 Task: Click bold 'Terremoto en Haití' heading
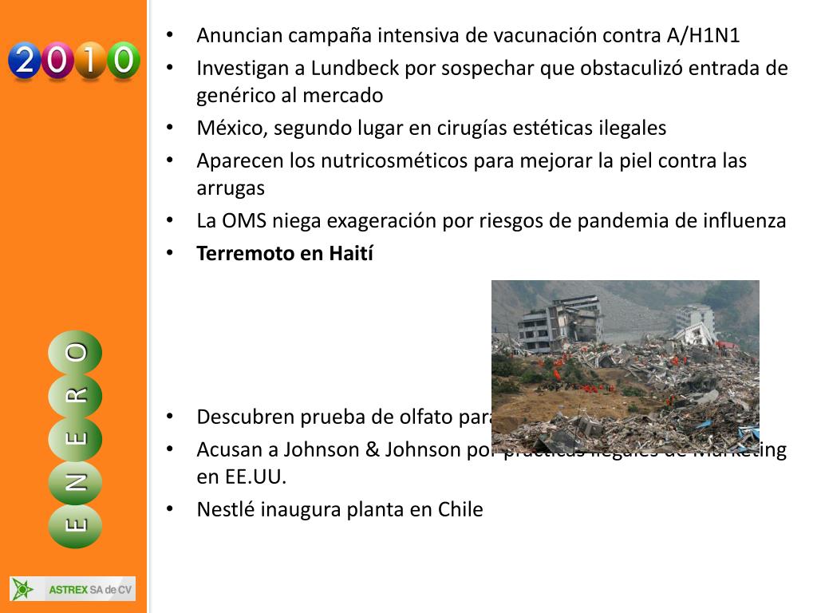click(x=285, y=253)
